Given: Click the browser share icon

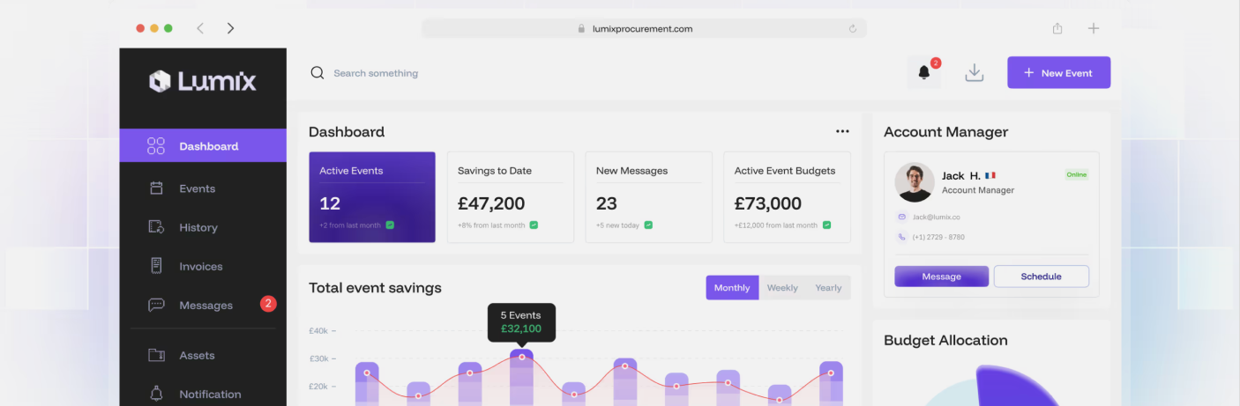Looking at the screenshot, I should 1057,28.
